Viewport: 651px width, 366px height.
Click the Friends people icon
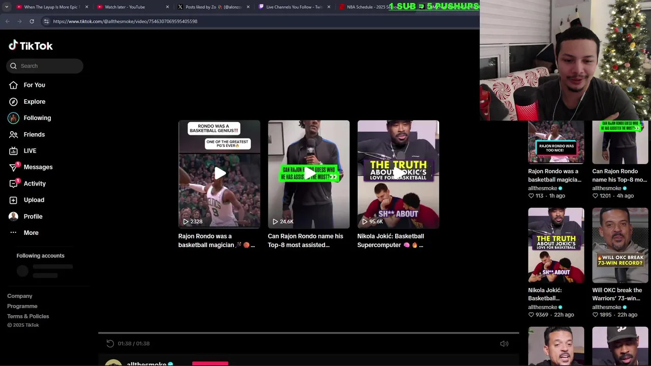click(13, 134)
